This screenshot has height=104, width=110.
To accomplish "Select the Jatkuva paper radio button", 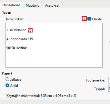I will click(x=7, y=79).
